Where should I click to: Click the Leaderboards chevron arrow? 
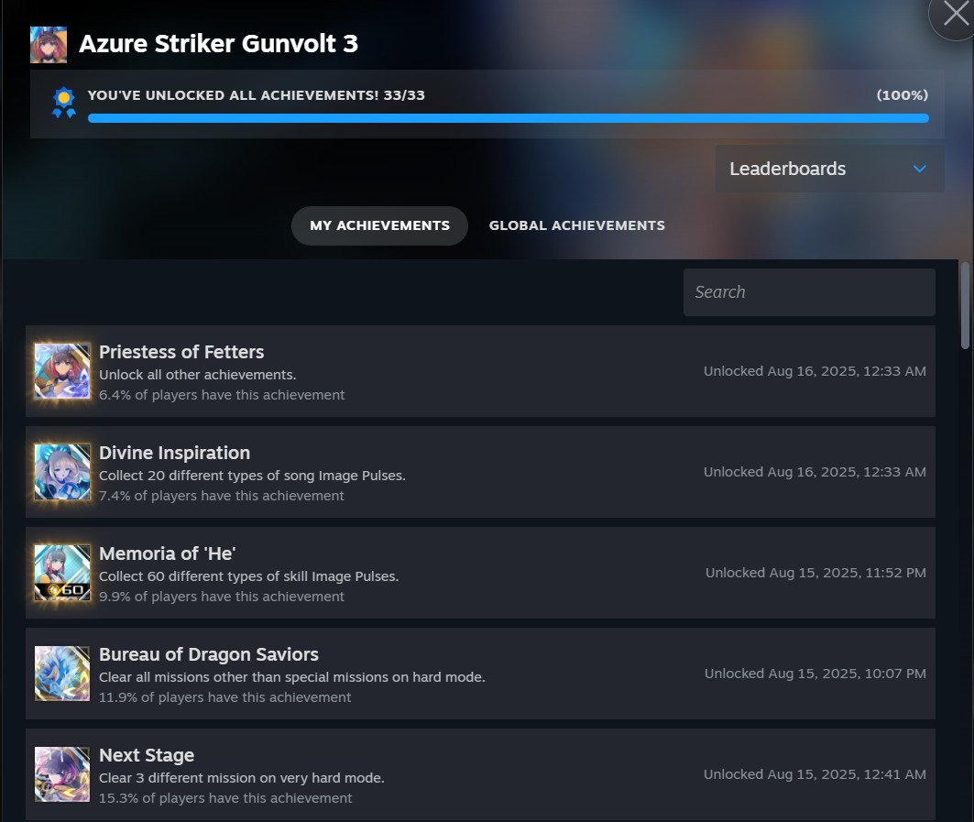pos(920,169)
